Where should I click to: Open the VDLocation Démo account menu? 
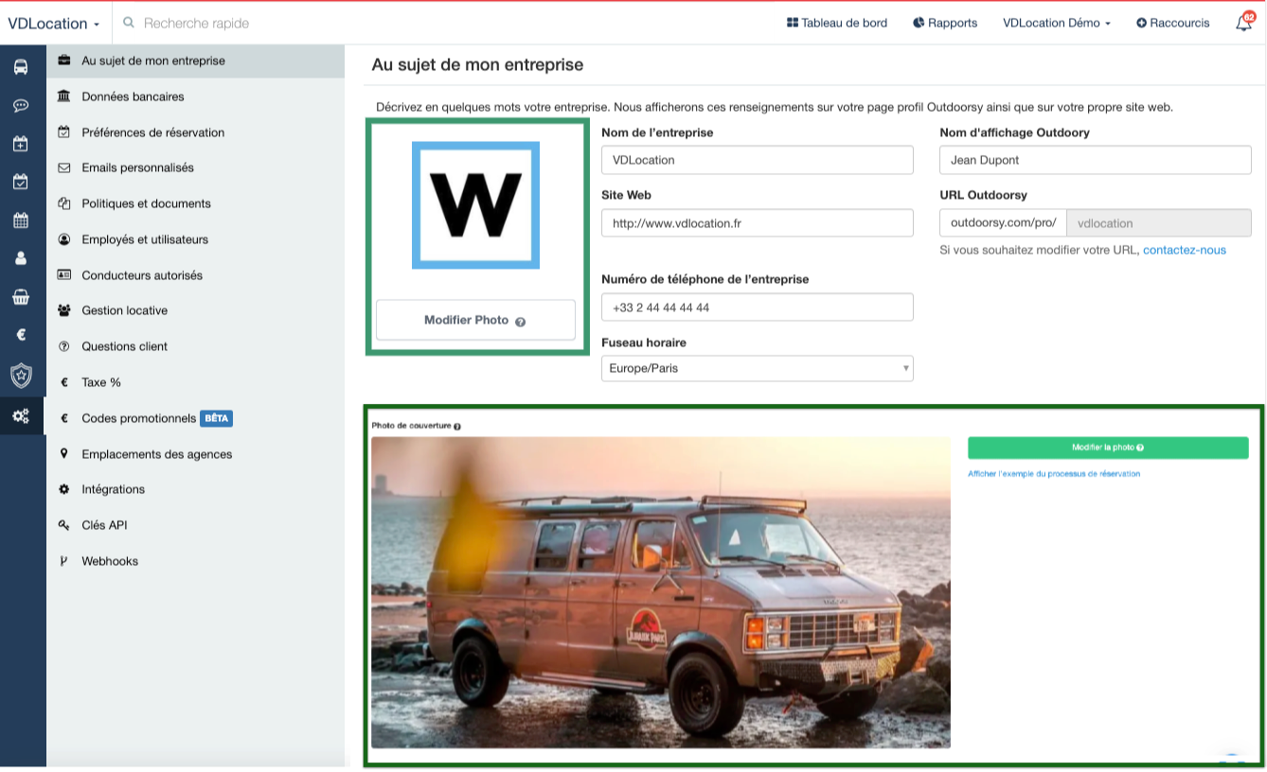[x=1056, y=23]
